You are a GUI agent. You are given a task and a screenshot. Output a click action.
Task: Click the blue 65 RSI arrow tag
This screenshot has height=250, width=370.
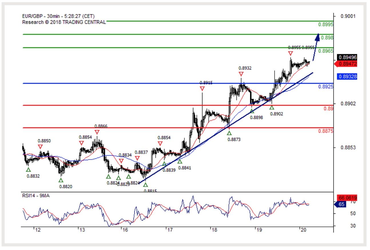click(x=340, y=205)
